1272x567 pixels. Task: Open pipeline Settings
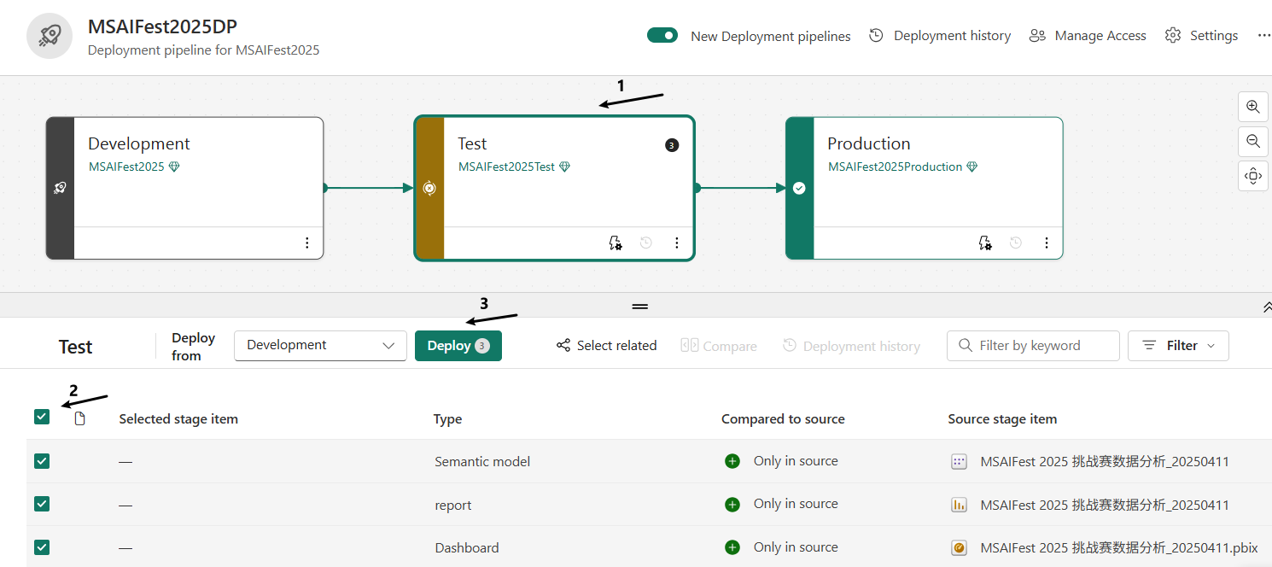coord(1201,36)
